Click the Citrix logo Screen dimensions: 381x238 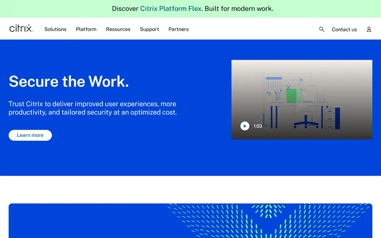tap(21, 28)
